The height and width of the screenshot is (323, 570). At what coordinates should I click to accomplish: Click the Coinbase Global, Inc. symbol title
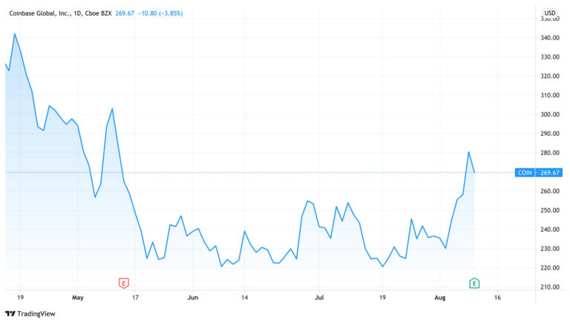click(39, 13)
